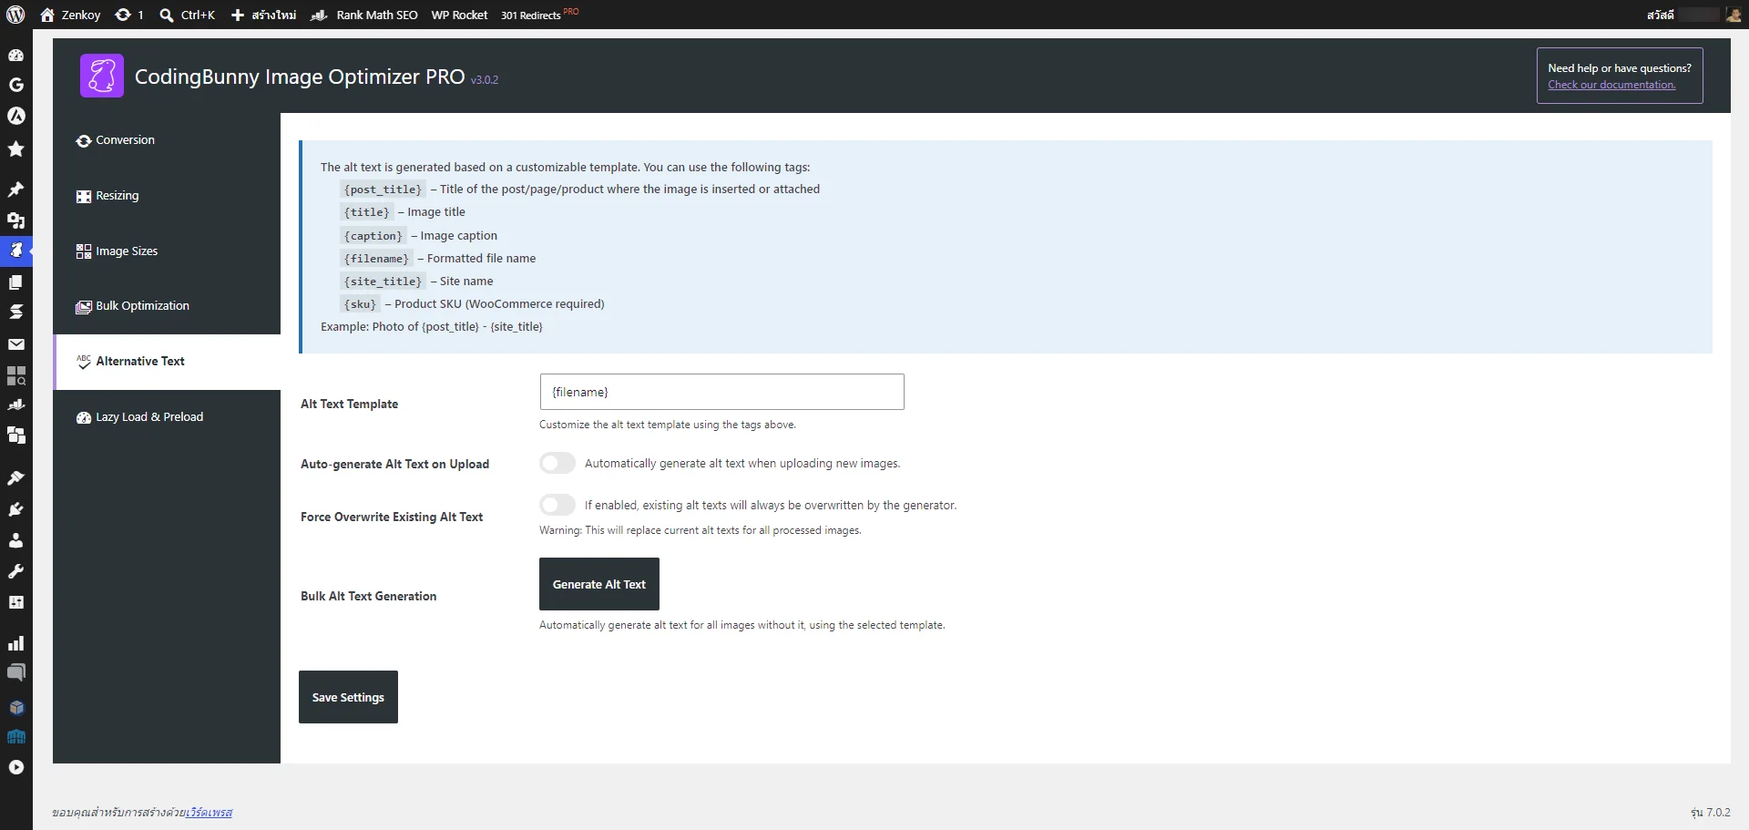The height and width of the screenshot is (830, 1749).
Task: Open Media library icon in sidebar
Action: coord(15,220)
